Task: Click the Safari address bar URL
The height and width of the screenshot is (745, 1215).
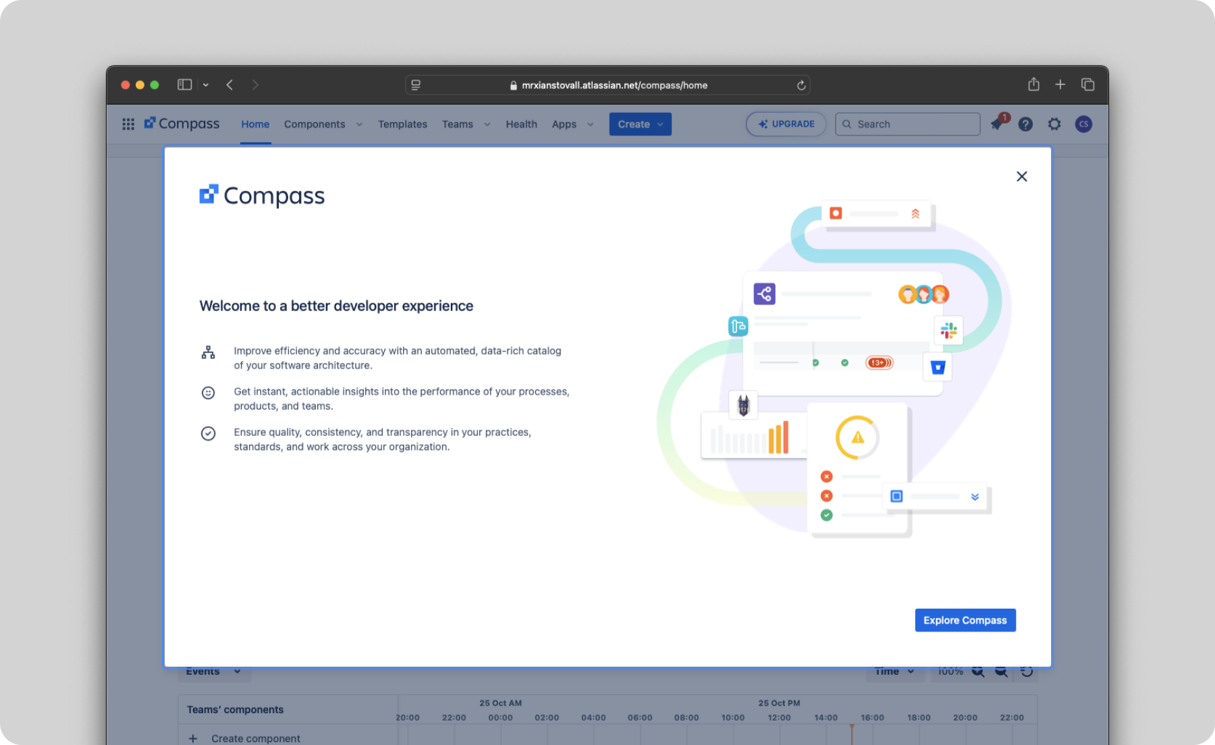Action: (614, 85)
